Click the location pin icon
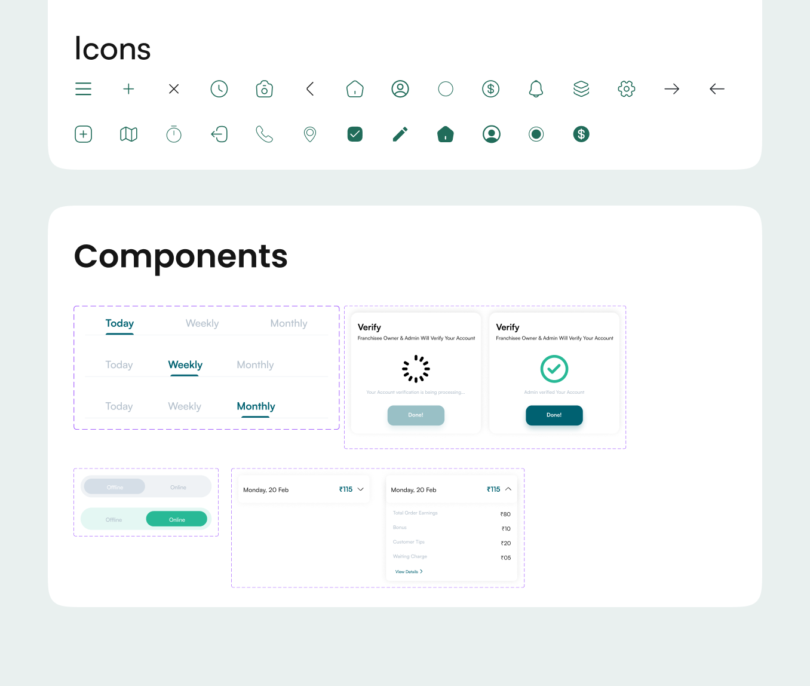This screenshot has width=810, height=686. [x=309, y=134]
